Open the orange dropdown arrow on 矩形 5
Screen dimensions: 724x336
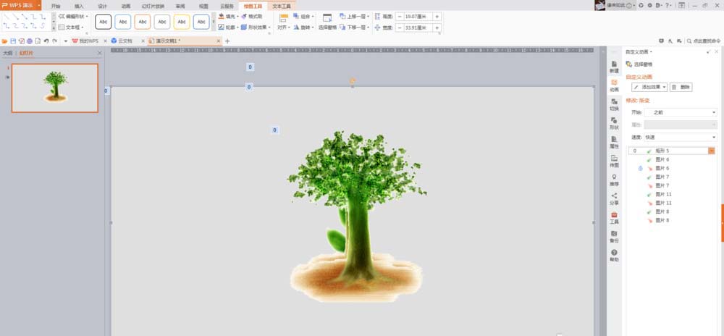click(x=712, y=151)
